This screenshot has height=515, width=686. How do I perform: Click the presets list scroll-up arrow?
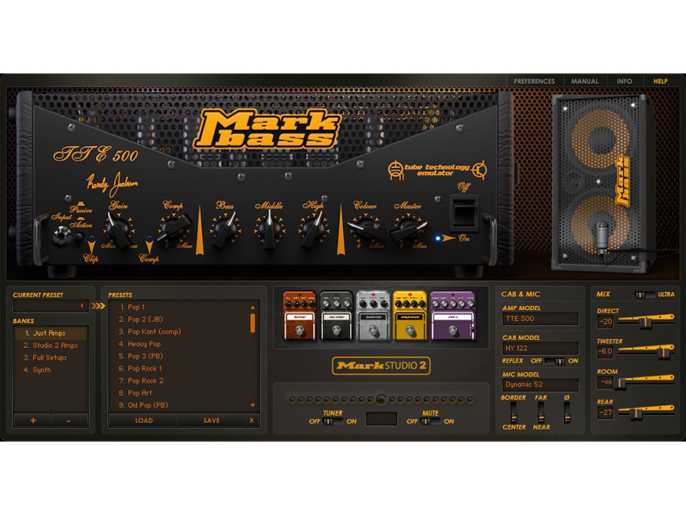pyautogui.click(x=253, y=308)
